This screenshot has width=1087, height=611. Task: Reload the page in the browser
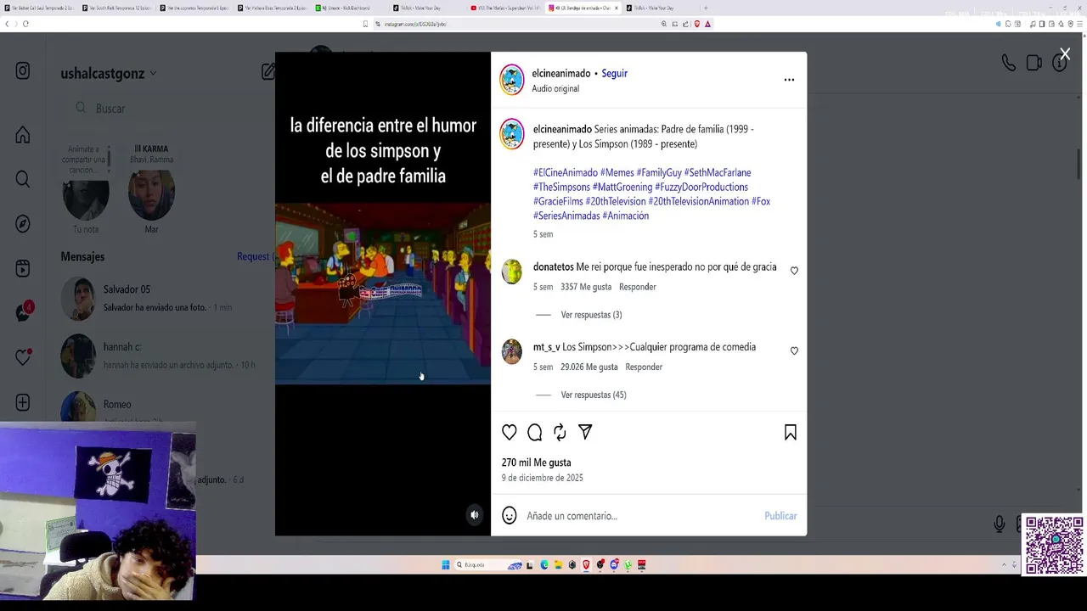click(x=25, y=24)
